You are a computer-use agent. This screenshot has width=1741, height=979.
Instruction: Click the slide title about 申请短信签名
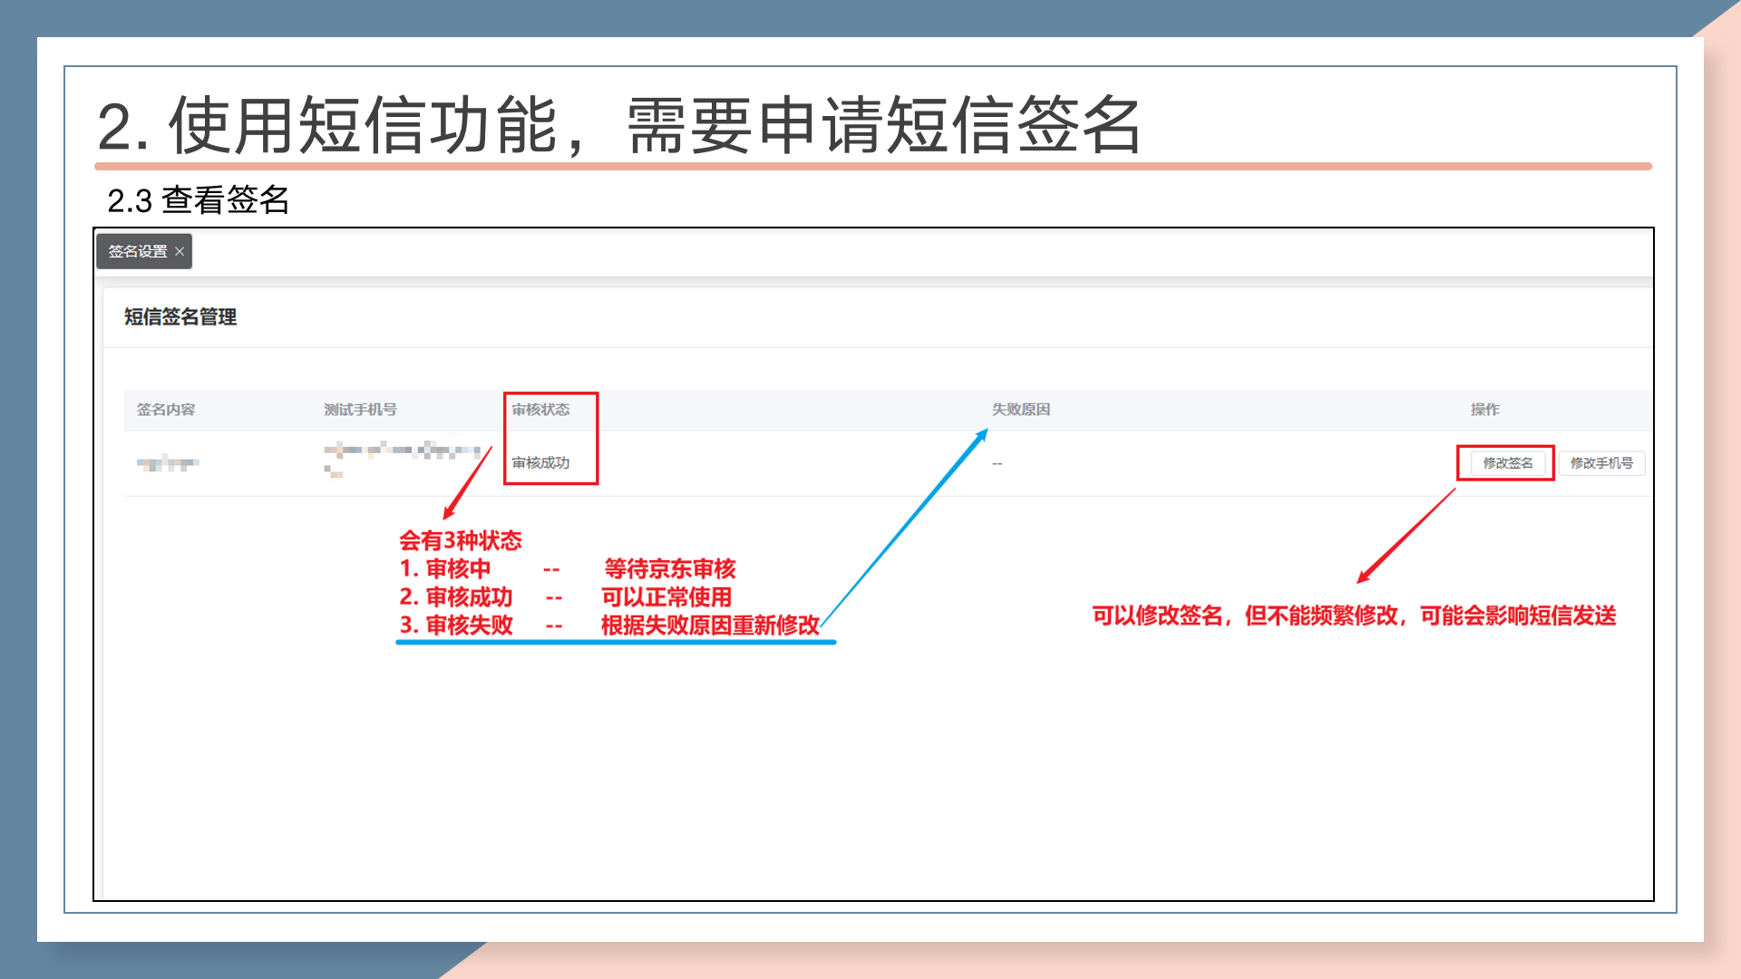[x=618, y=125]
